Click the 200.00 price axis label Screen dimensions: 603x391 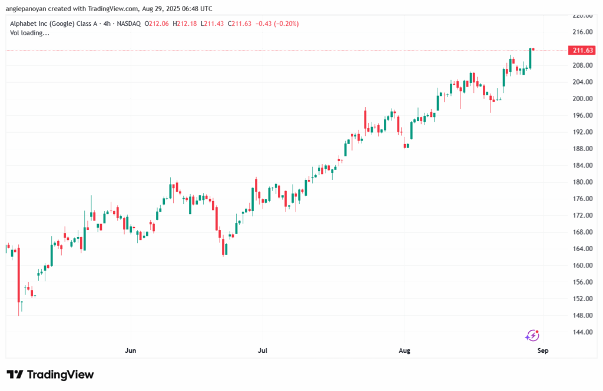pyautogui.click(x=581, y=99)
